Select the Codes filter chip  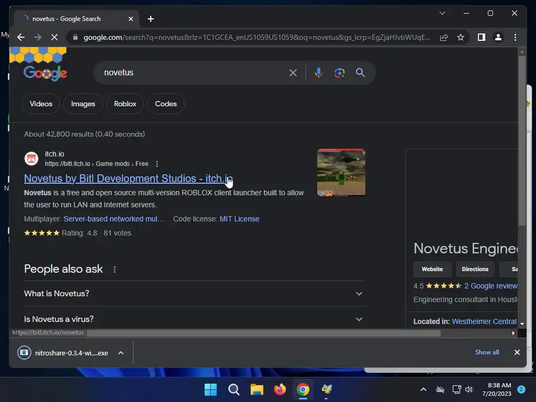(166, 104)
